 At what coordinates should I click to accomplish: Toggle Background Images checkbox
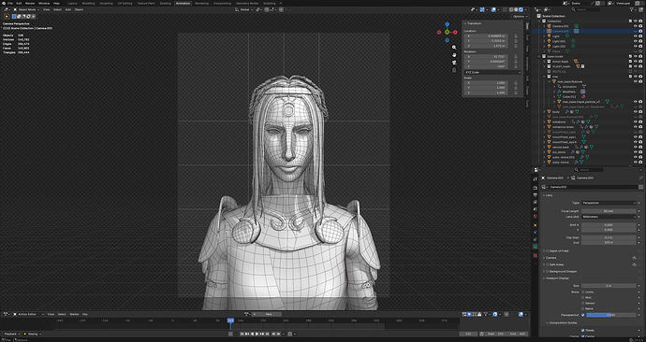pos(547,271)
